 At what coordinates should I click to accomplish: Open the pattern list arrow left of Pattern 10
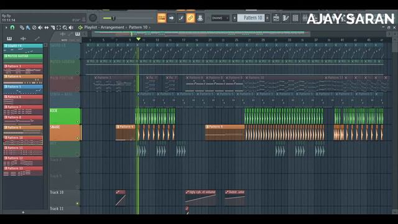tap(234, 18)
